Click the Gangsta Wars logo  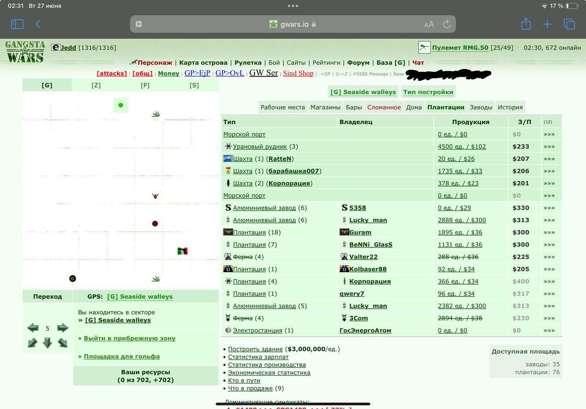[x=25, y=52]
